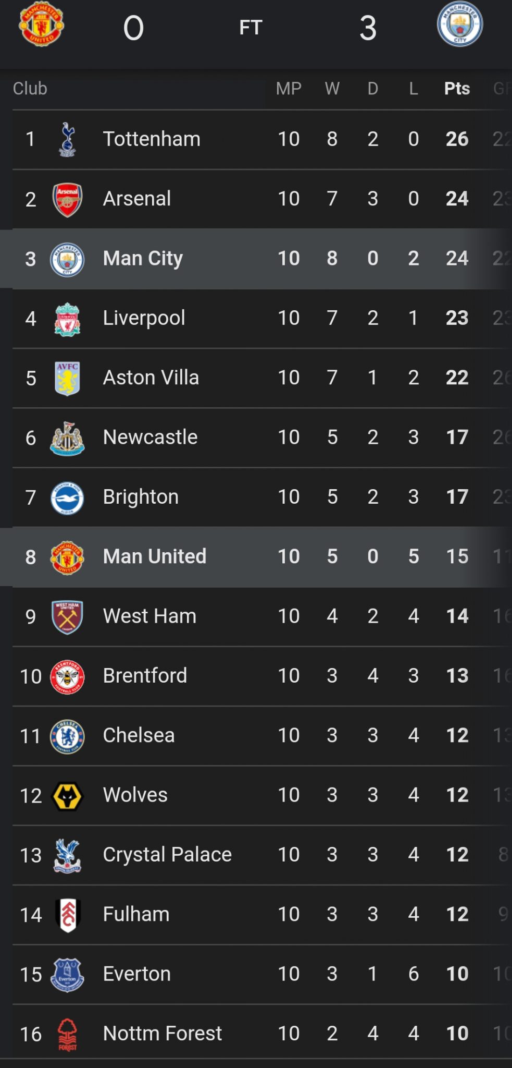Screen dimensions: 512x1068
Task: Select the Everton crest icon
Action: point(67,975)
